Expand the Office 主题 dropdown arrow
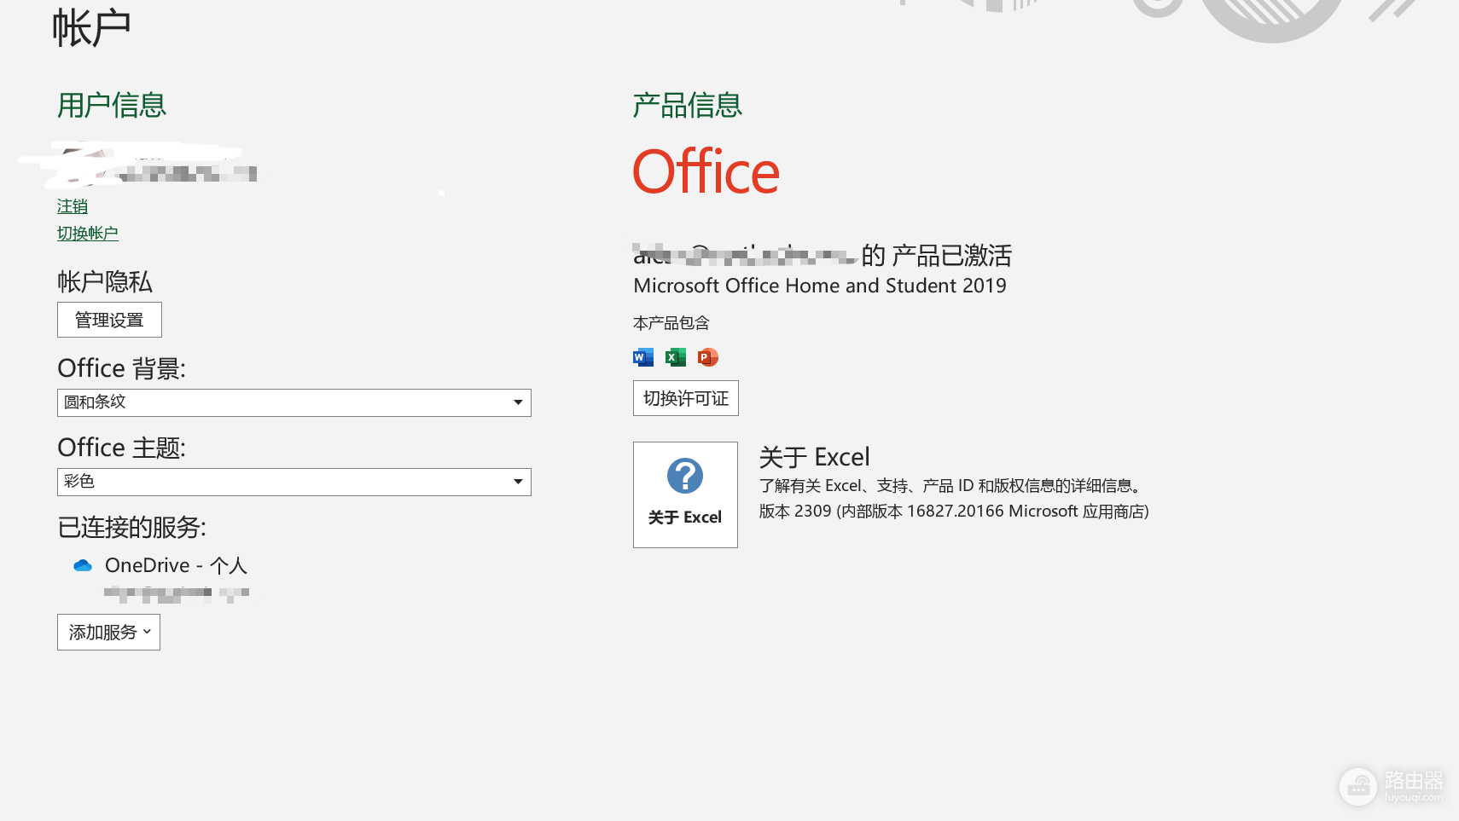Screen dimensions: 1459x821 click(518, 482)
